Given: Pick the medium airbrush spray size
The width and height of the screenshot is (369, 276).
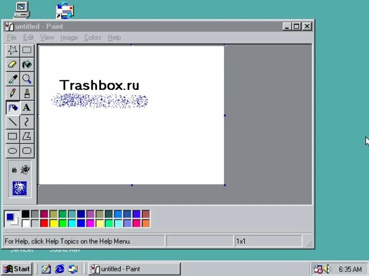Looking at the screenshot, I should [x=25, y=170].
